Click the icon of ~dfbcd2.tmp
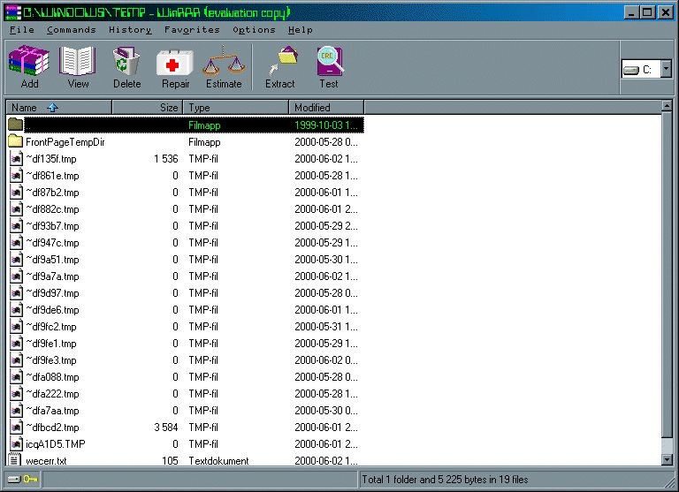 point(16,428)
